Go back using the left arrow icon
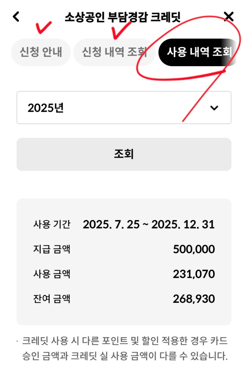The height and width of the screenshot is (369, 248). [16, 17]
